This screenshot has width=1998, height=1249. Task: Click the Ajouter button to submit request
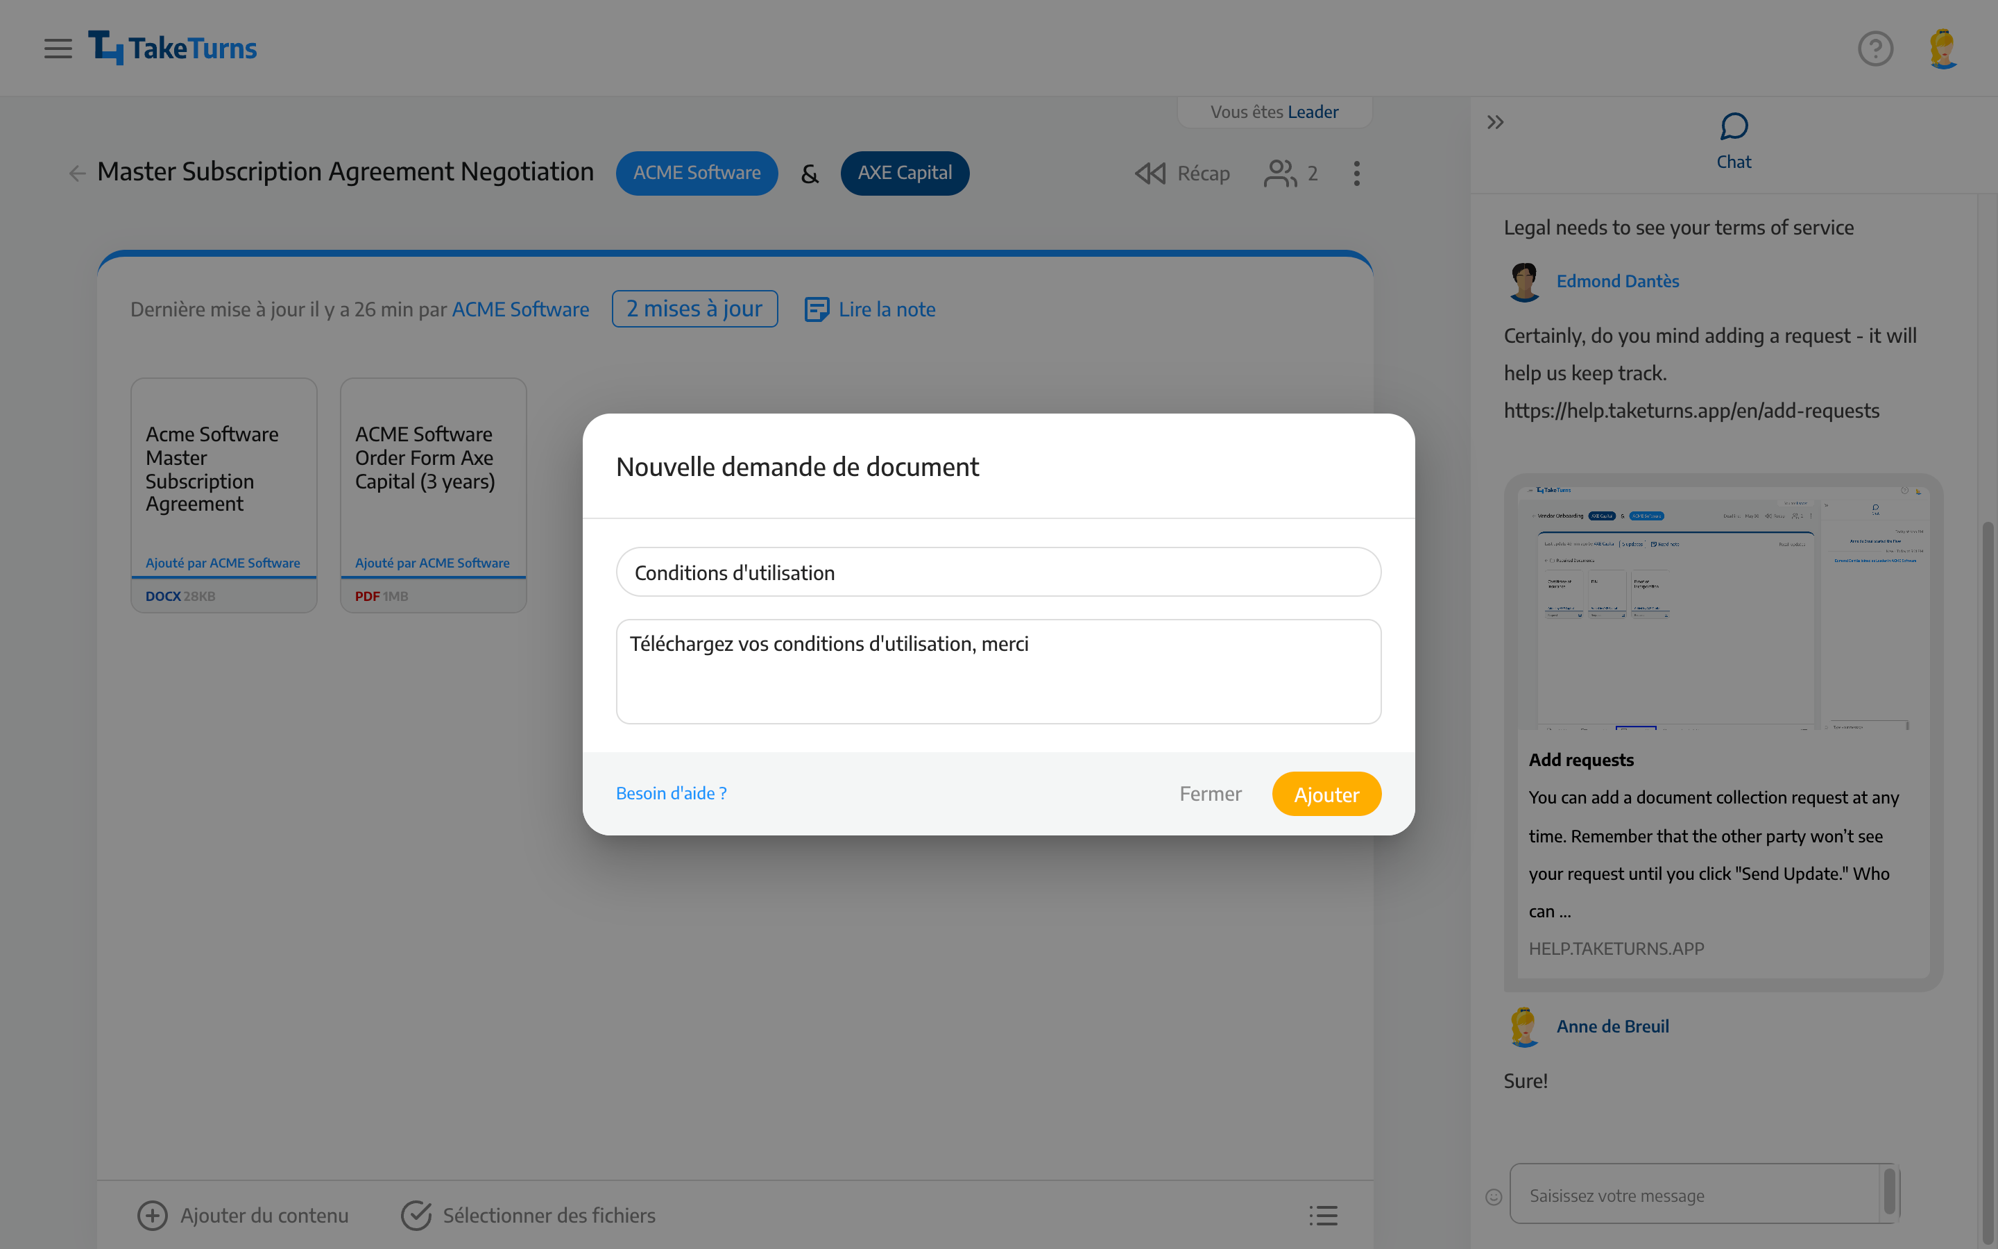(x=1325, y=793)
